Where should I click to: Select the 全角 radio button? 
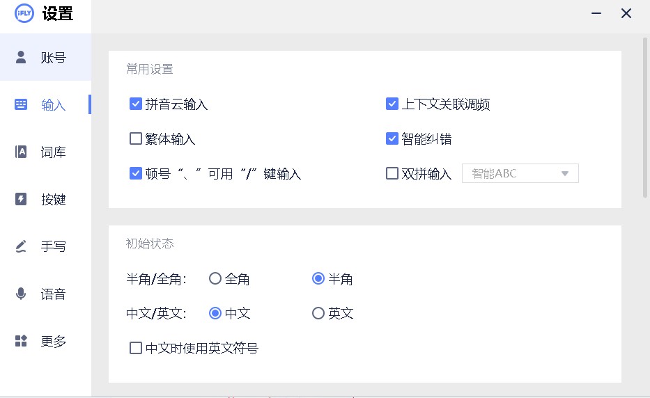click(x=215, y=279)
